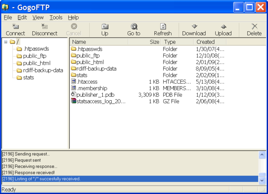The width and height of the screenshot is (268, 194).
Task: Select the rdiff-backup-data row in file list
Action: pos(148,68)
